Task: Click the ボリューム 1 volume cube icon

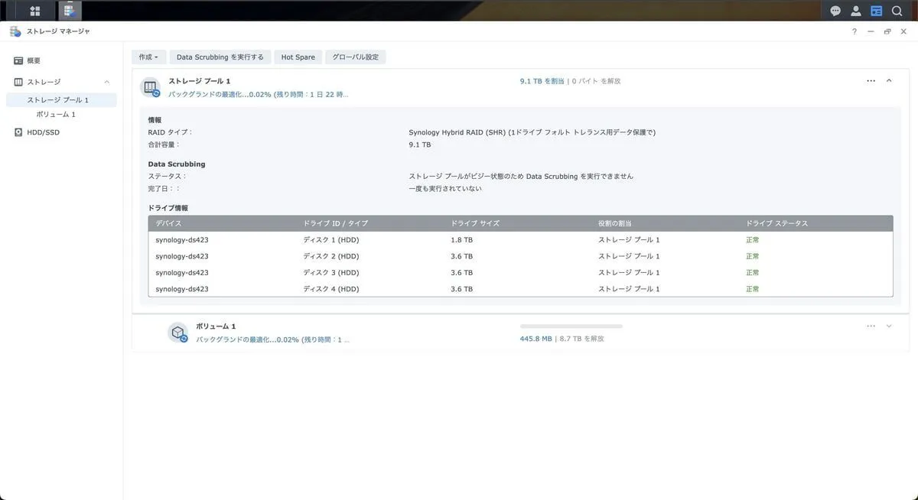Action: click(x=178, y=333)
